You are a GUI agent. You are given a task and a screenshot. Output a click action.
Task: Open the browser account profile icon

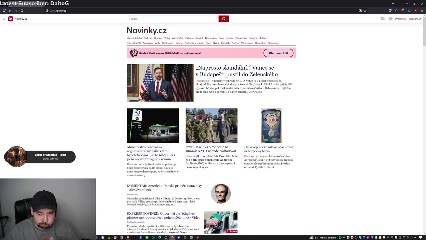coord(390,11)
